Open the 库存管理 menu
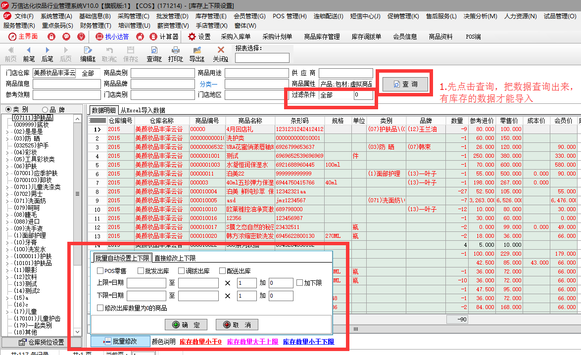 pos(211,16)
